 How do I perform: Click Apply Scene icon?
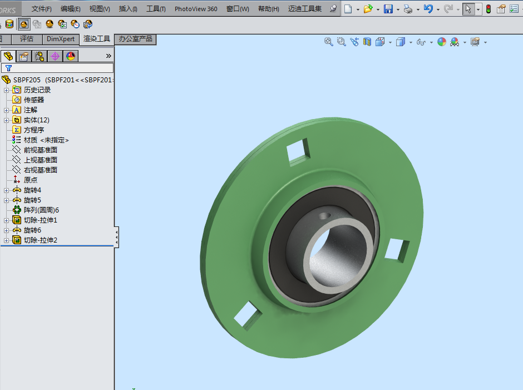point(455,42)
